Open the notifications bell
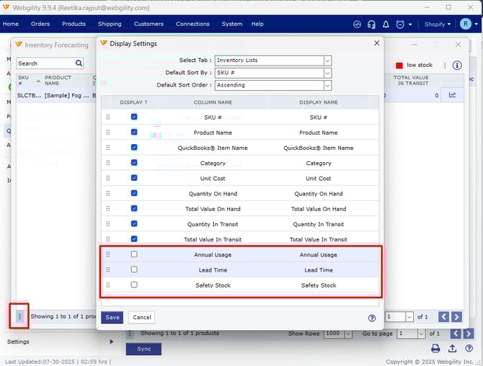The image size is (483, 366). [x=386, y=24]
